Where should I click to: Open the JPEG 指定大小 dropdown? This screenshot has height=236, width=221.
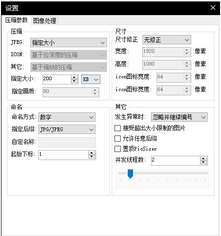point(69,42)
